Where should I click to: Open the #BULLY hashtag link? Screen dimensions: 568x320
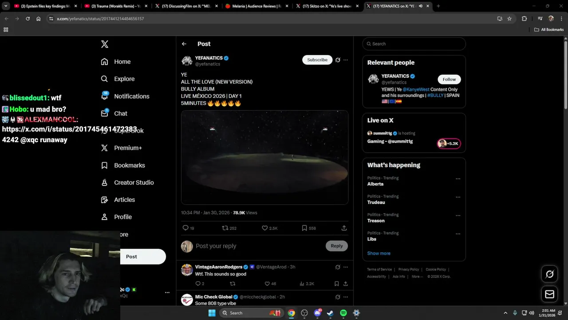435,96
